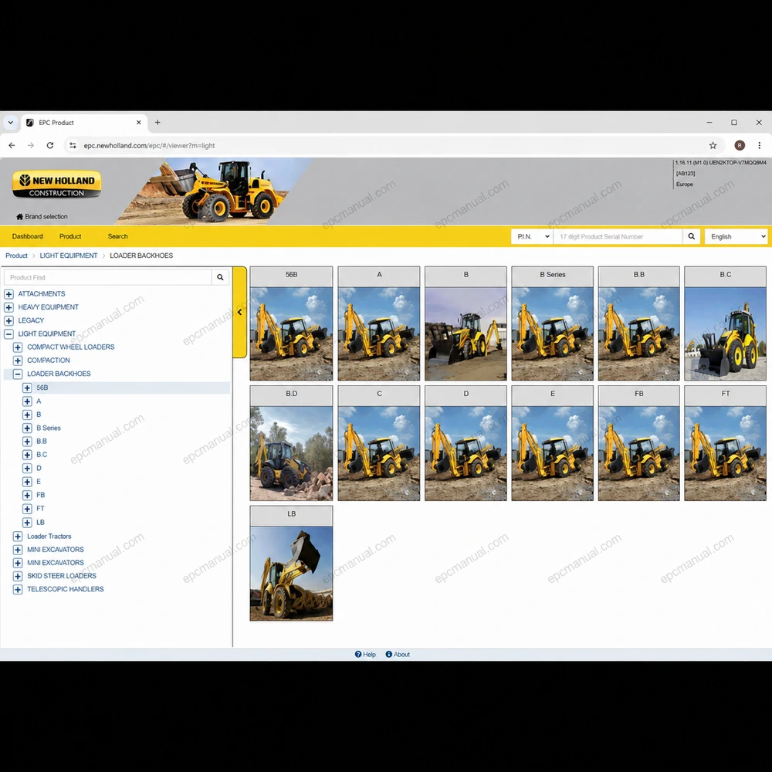Click the 17 digit Product Serial Number field
The image size is (772, 772).
pos(618,236)
